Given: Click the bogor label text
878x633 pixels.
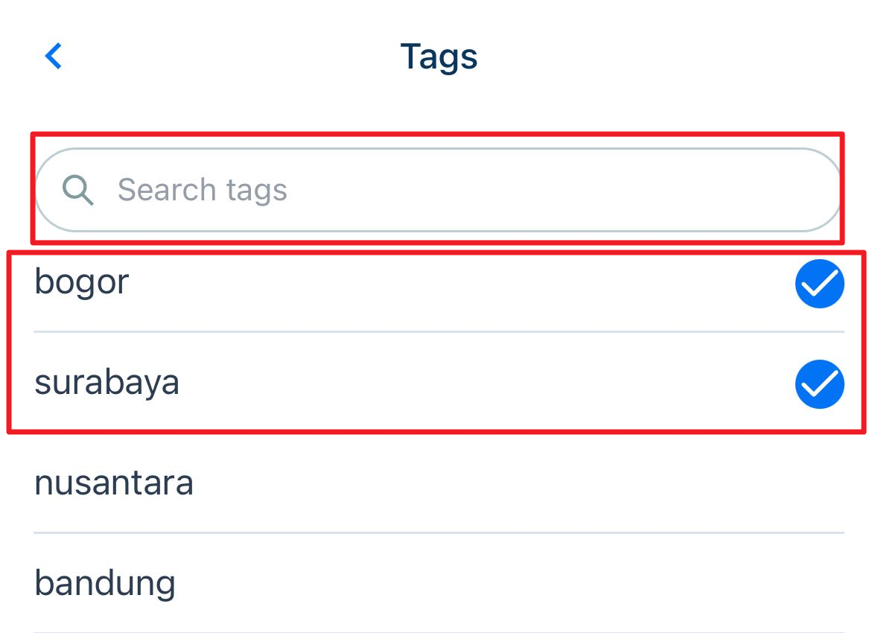Looking at the screenshot, I should tap(82, 283).
